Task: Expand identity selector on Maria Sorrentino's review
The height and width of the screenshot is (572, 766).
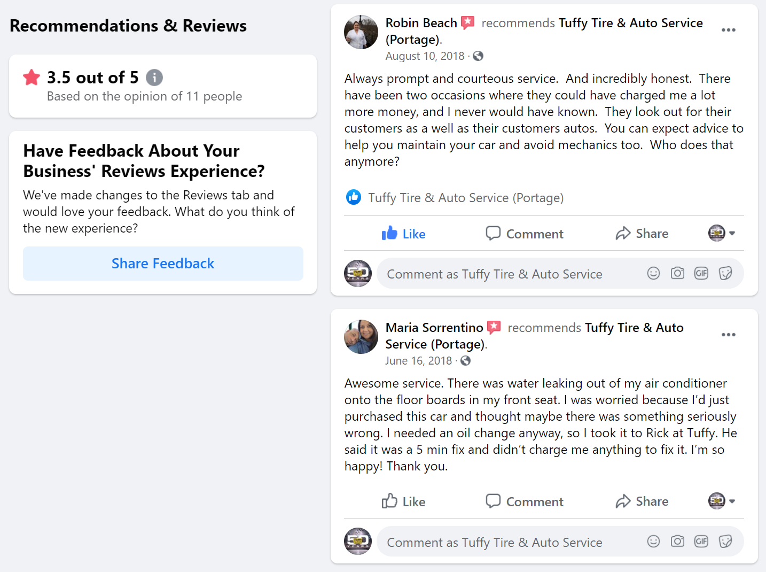Action: pos(722,501)
